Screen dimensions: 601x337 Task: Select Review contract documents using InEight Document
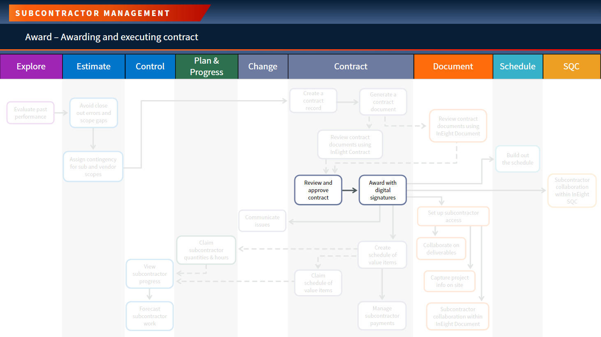click(x=458, y=126)
